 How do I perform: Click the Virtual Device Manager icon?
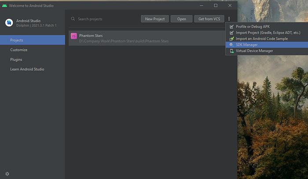pyautogui.click(x=232, y=51)
